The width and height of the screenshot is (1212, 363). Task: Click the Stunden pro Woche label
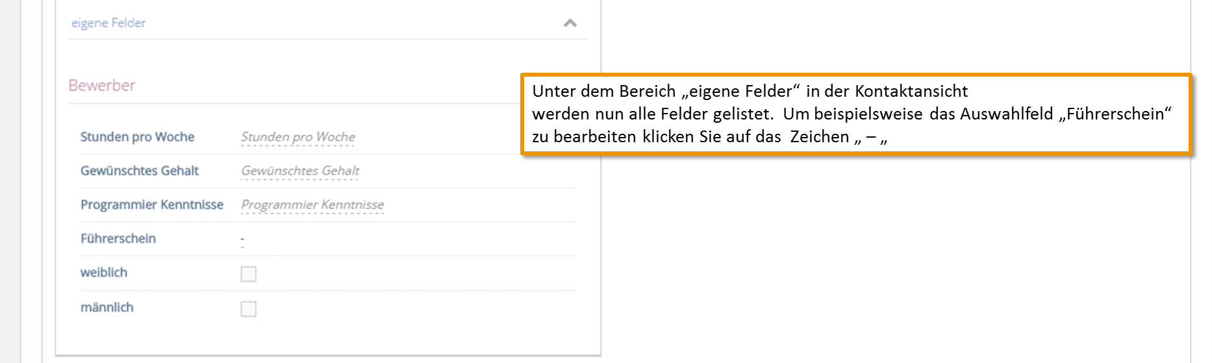(x=137, y=137)
